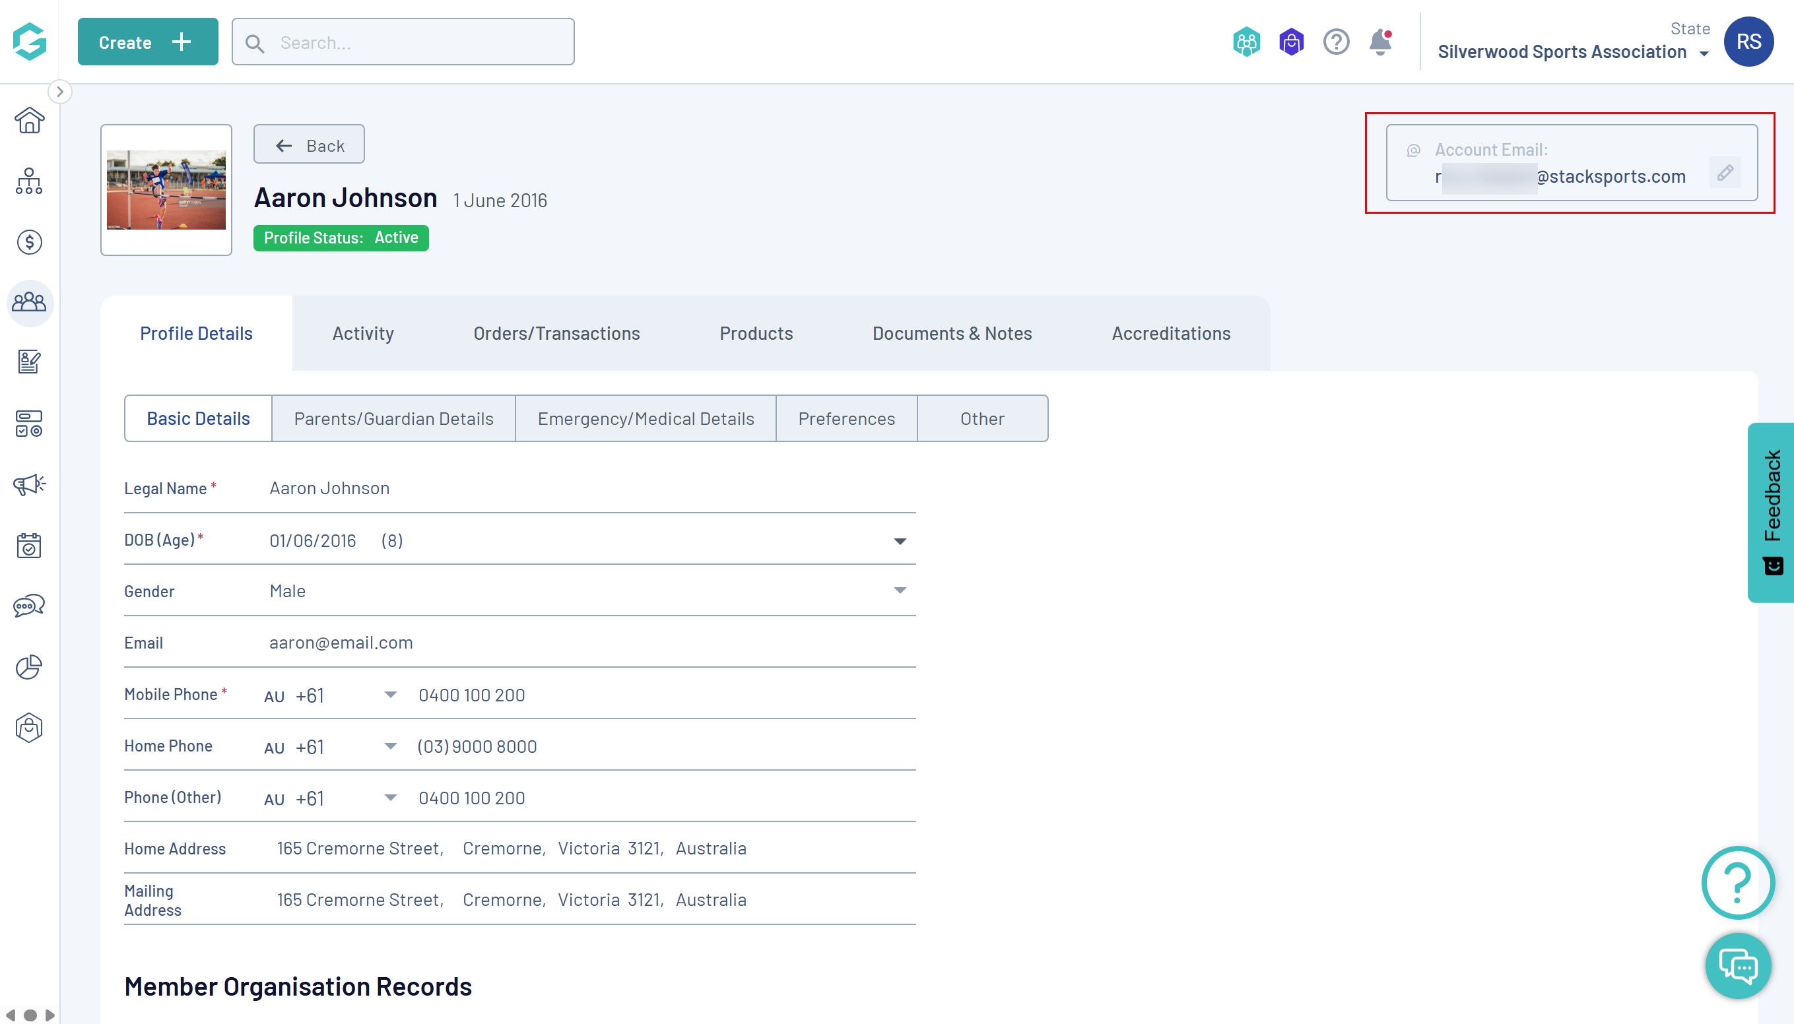Click the megaphone promotions sidebar icon
This screenshot has width=1794, height=1024.
click(x=29, y=484)
